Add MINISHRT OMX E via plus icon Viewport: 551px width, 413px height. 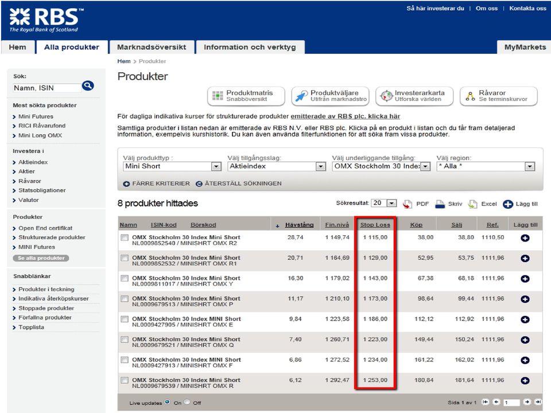coord(525,320)
